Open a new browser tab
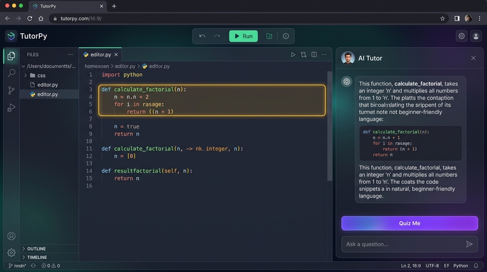The width and height of the screenshot is (487, 272). click(114, 6)
